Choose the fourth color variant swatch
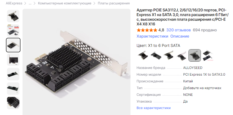Image resolution: width=233 pixels, height=115 pixels. click(181, 55)
